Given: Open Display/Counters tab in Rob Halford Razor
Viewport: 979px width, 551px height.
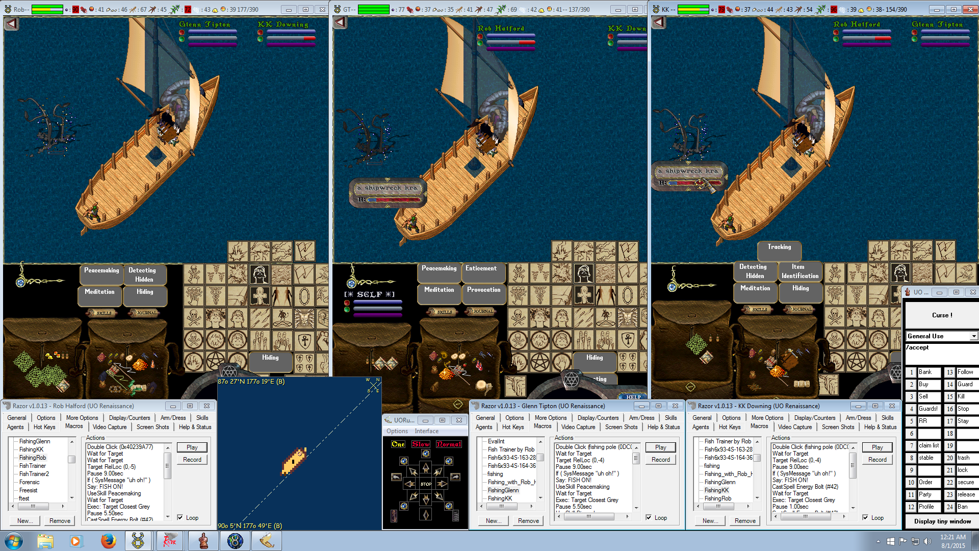Looking at the screenshot, I should (130, 417).
